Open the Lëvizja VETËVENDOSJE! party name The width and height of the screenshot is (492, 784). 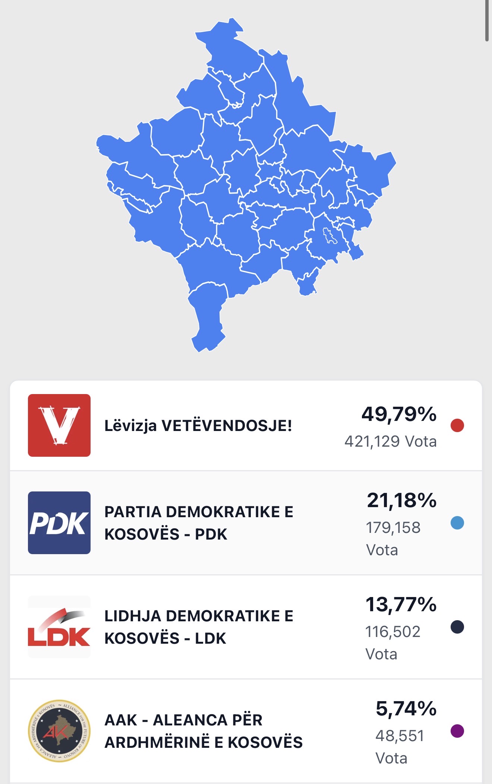198,426
